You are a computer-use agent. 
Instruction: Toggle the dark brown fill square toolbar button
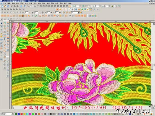(x=23, y=16)
